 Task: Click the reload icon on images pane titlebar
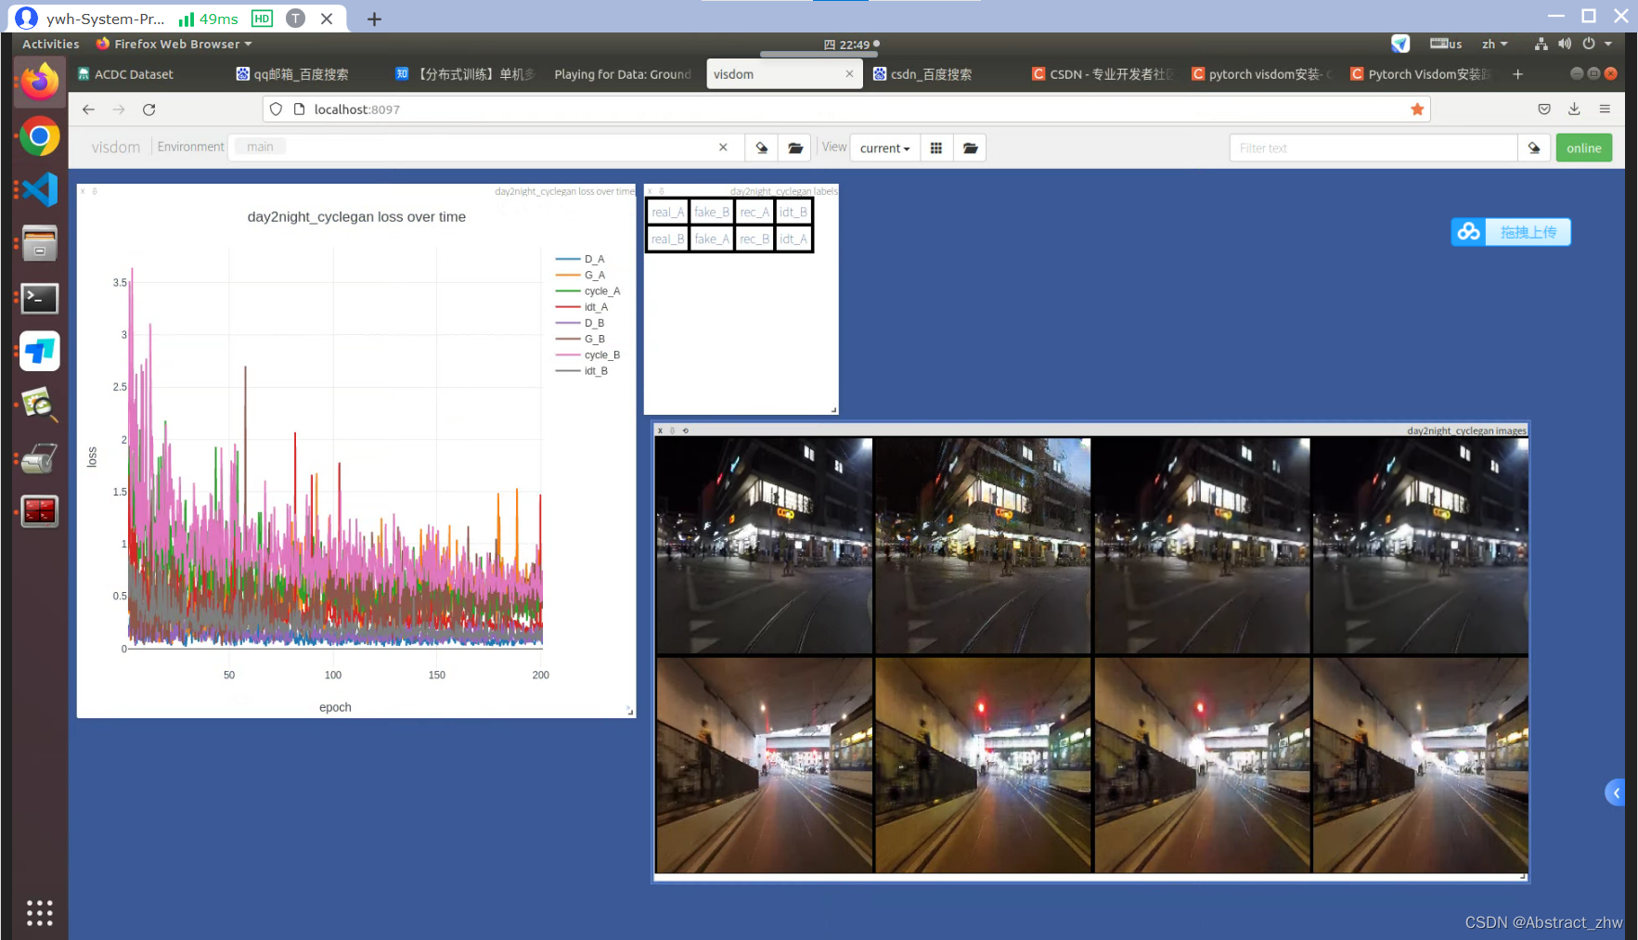[x=686, y=431]
